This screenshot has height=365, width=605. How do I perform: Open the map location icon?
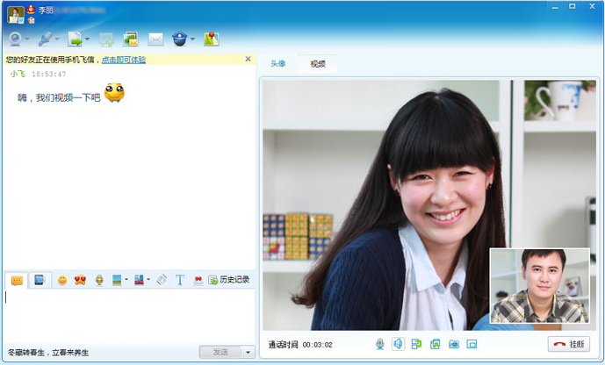point(211,39)
